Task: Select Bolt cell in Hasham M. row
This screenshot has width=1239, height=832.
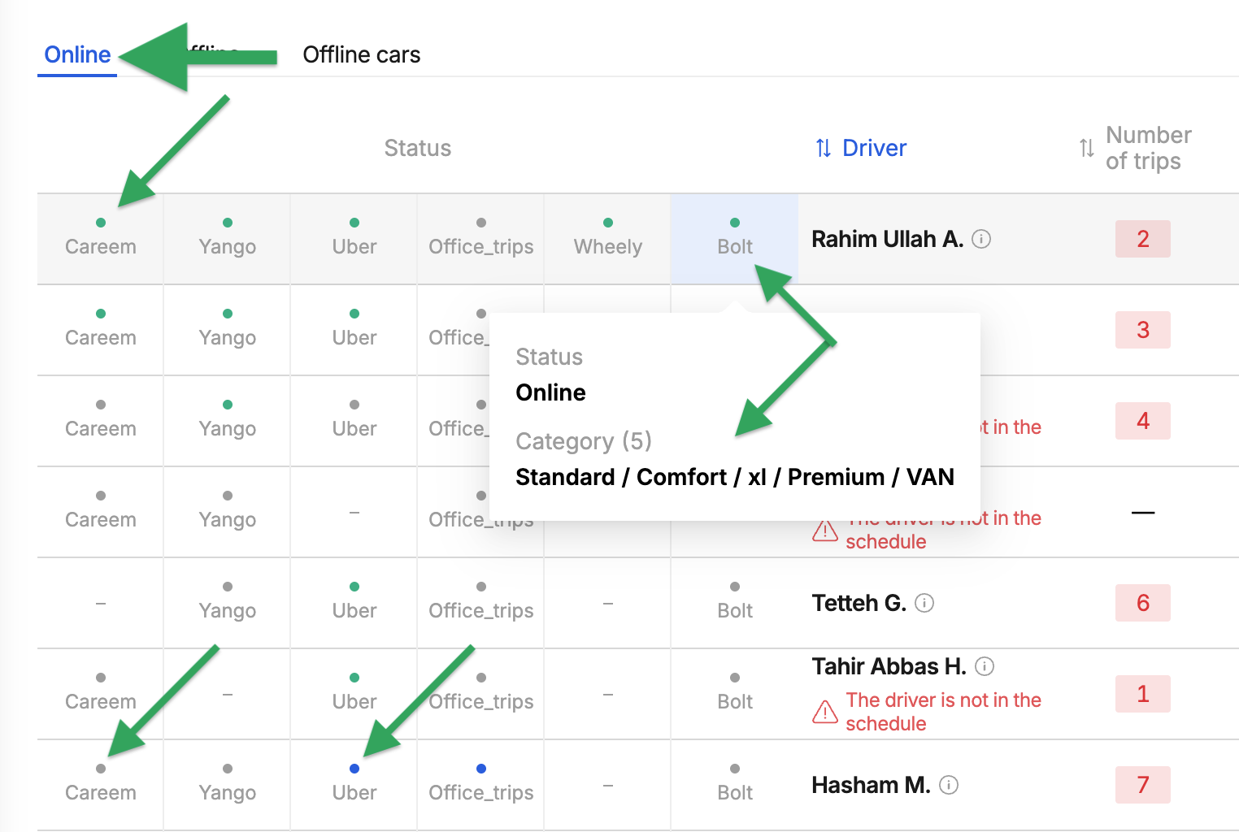Action: click(x=735, y=785)
